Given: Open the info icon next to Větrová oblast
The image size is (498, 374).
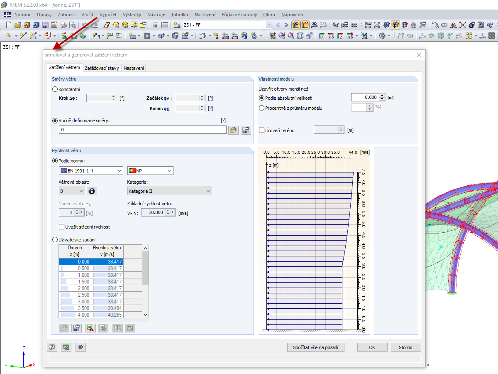Looking at the screenshot, I should pyautogui.click(x=92, y=191).
